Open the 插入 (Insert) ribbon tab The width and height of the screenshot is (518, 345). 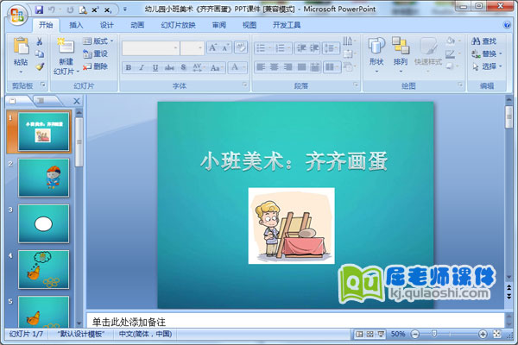coord(76,25)
